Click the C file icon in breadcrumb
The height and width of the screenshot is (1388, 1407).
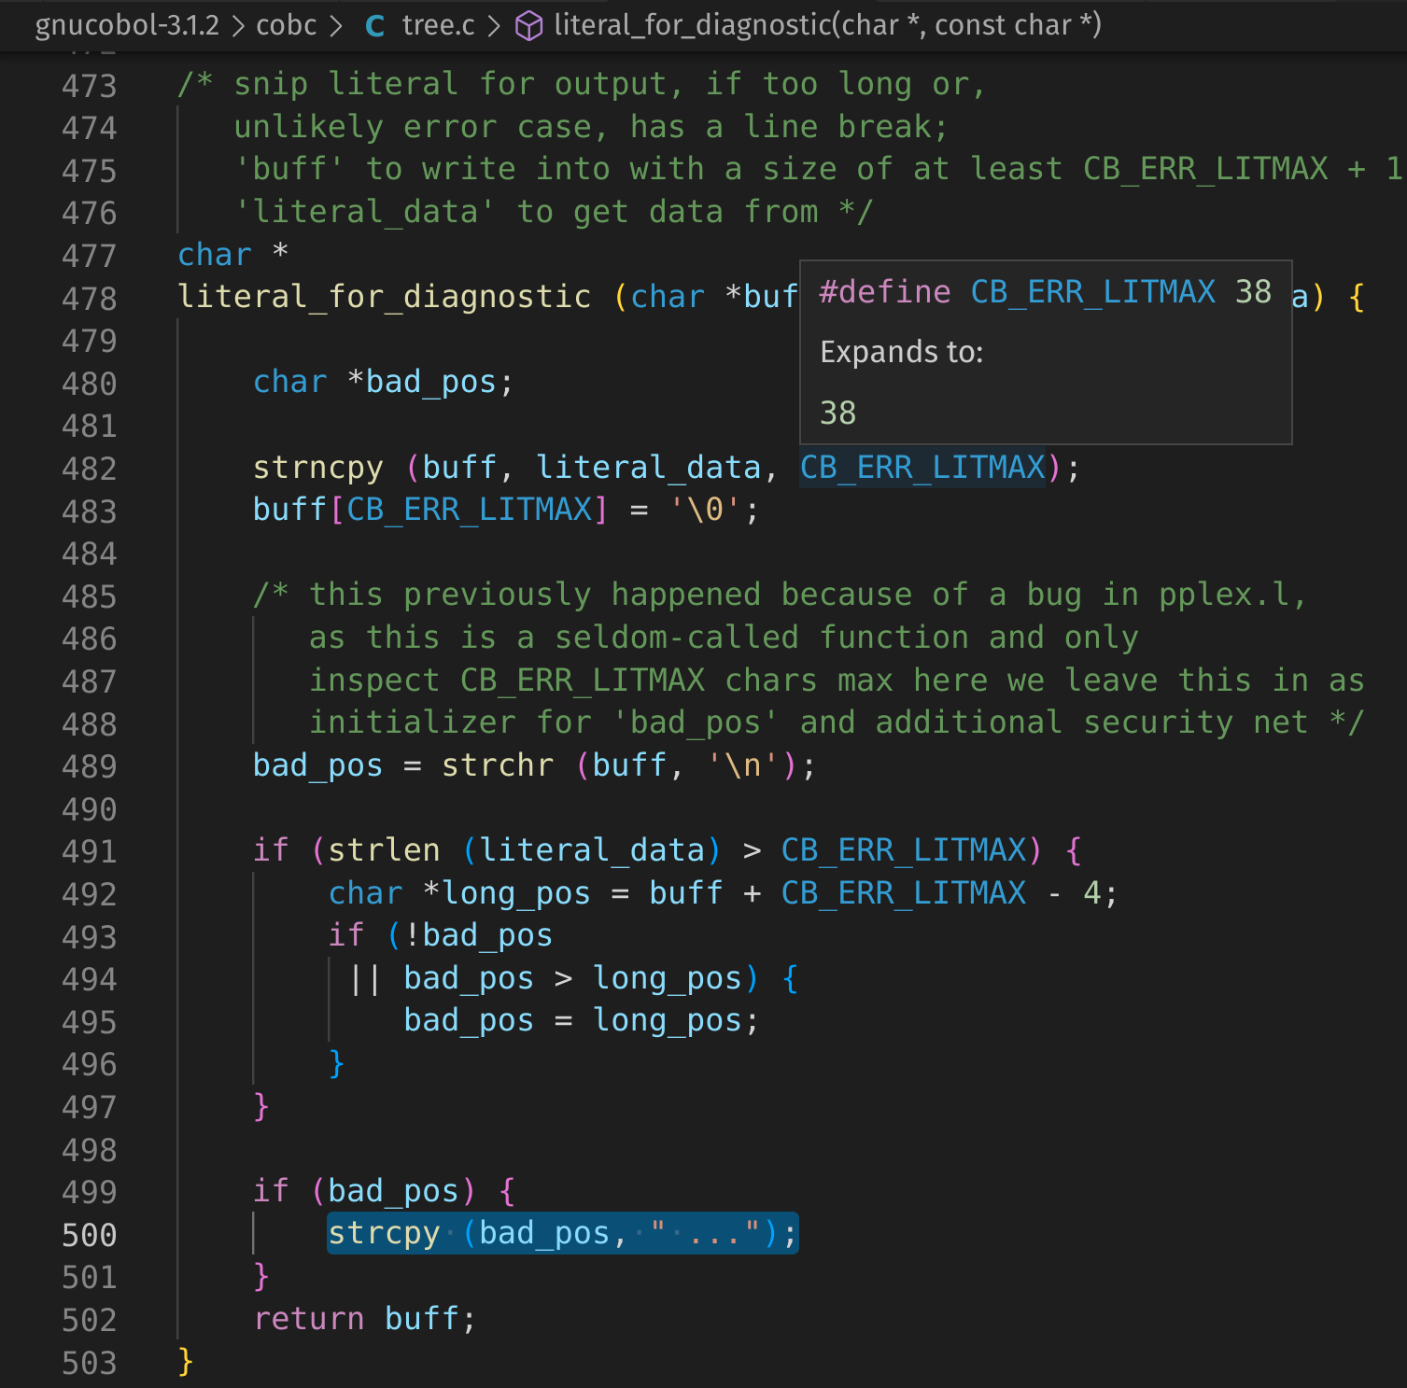tap(375, 26)
